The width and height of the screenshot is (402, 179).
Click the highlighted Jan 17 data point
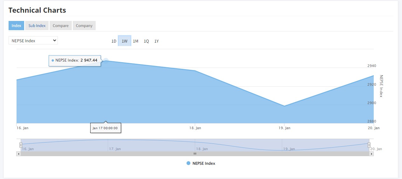[x=106, y=60]
